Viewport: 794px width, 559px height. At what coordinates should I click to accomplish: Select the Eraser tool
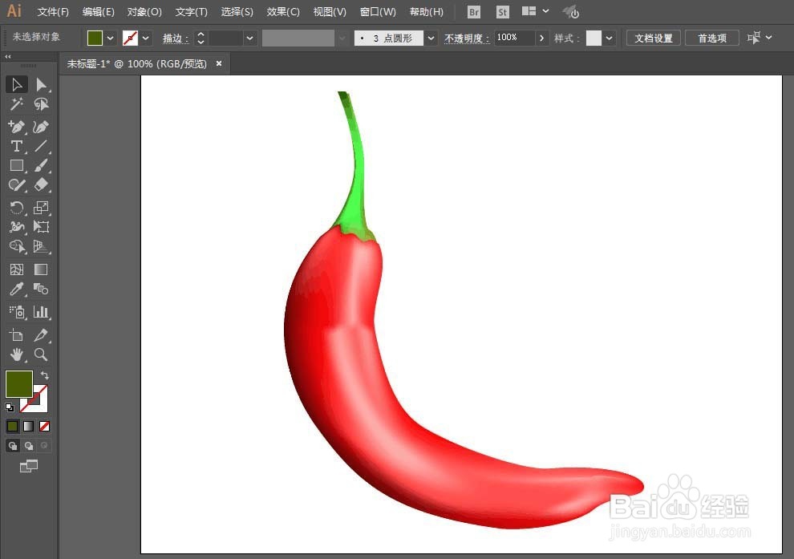pyautogui.click(x=41, y=184)
